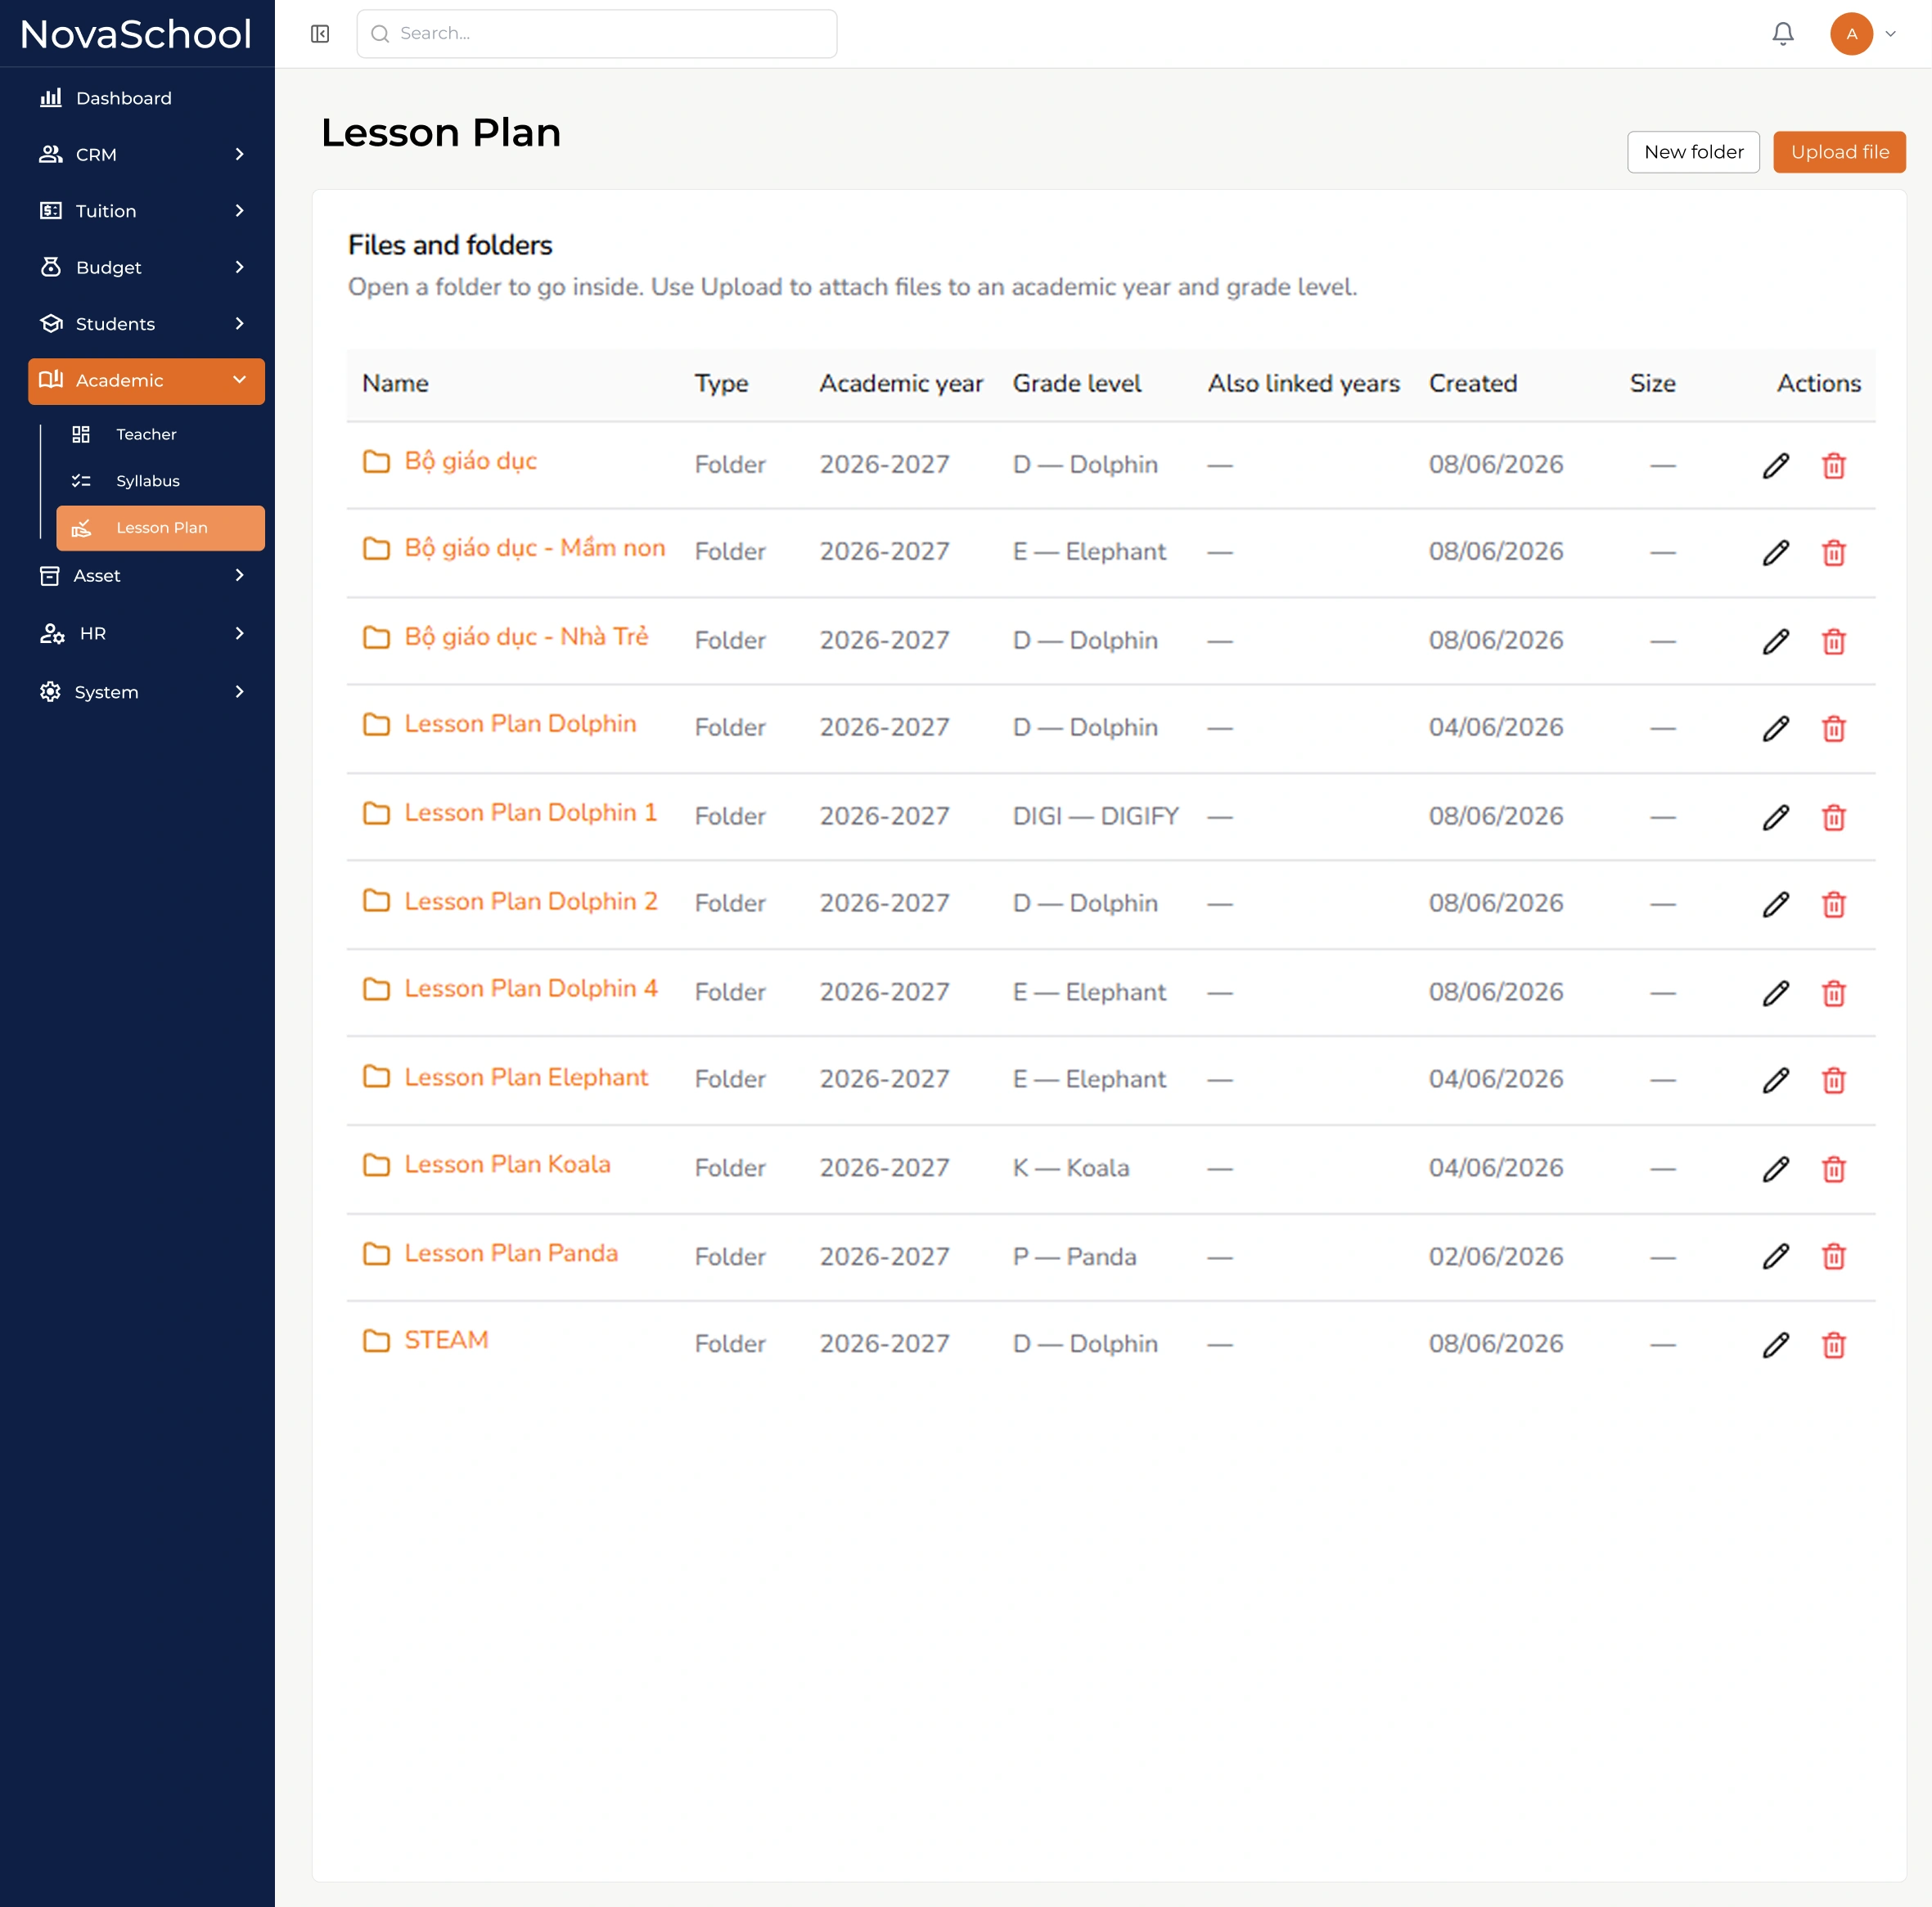Edit the STEAM folder row
The width and height of the screenshot is (1932, 1907).
(x=1775, y=1346)
